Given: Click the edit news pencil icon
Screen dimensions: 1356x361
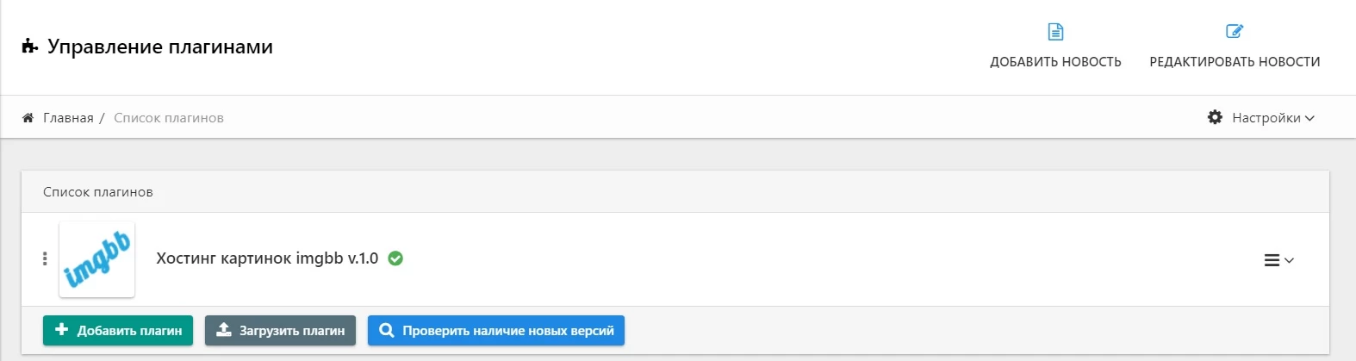Looking at the screenshot, I should [x=1235, y=32].
